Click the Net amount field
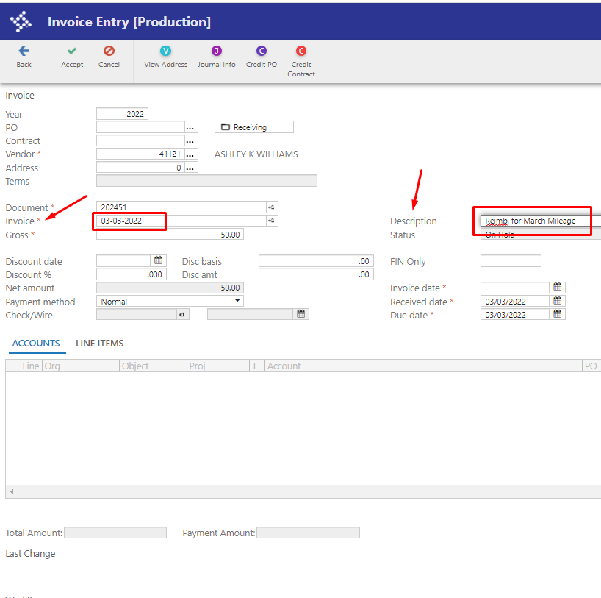The image size is (601, 598). (x=170, y=288)
